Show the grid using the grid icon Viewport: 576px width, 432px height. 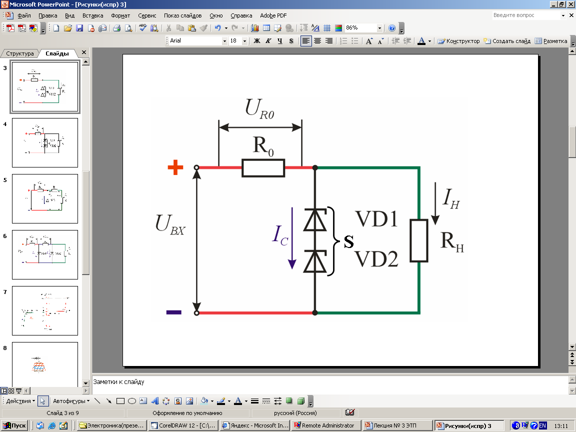327,28
